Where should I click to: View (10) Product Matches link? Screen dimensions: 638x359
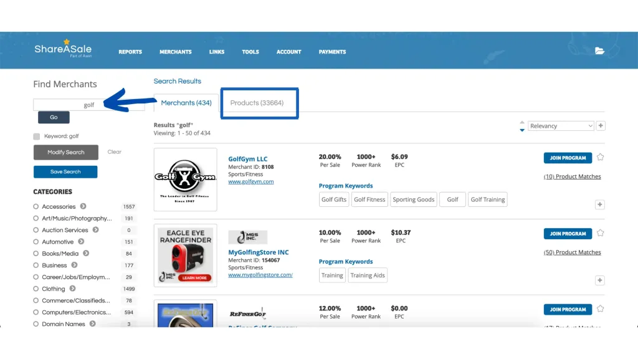572,176
